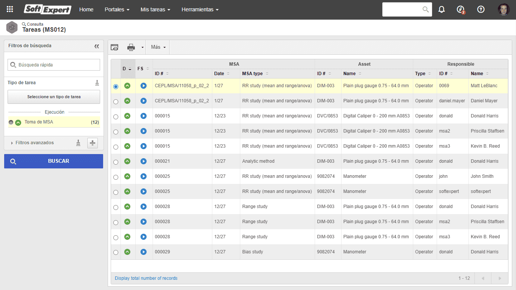Select radio for 000015 Priscilla Staffsen row

[x=116, y=132]
